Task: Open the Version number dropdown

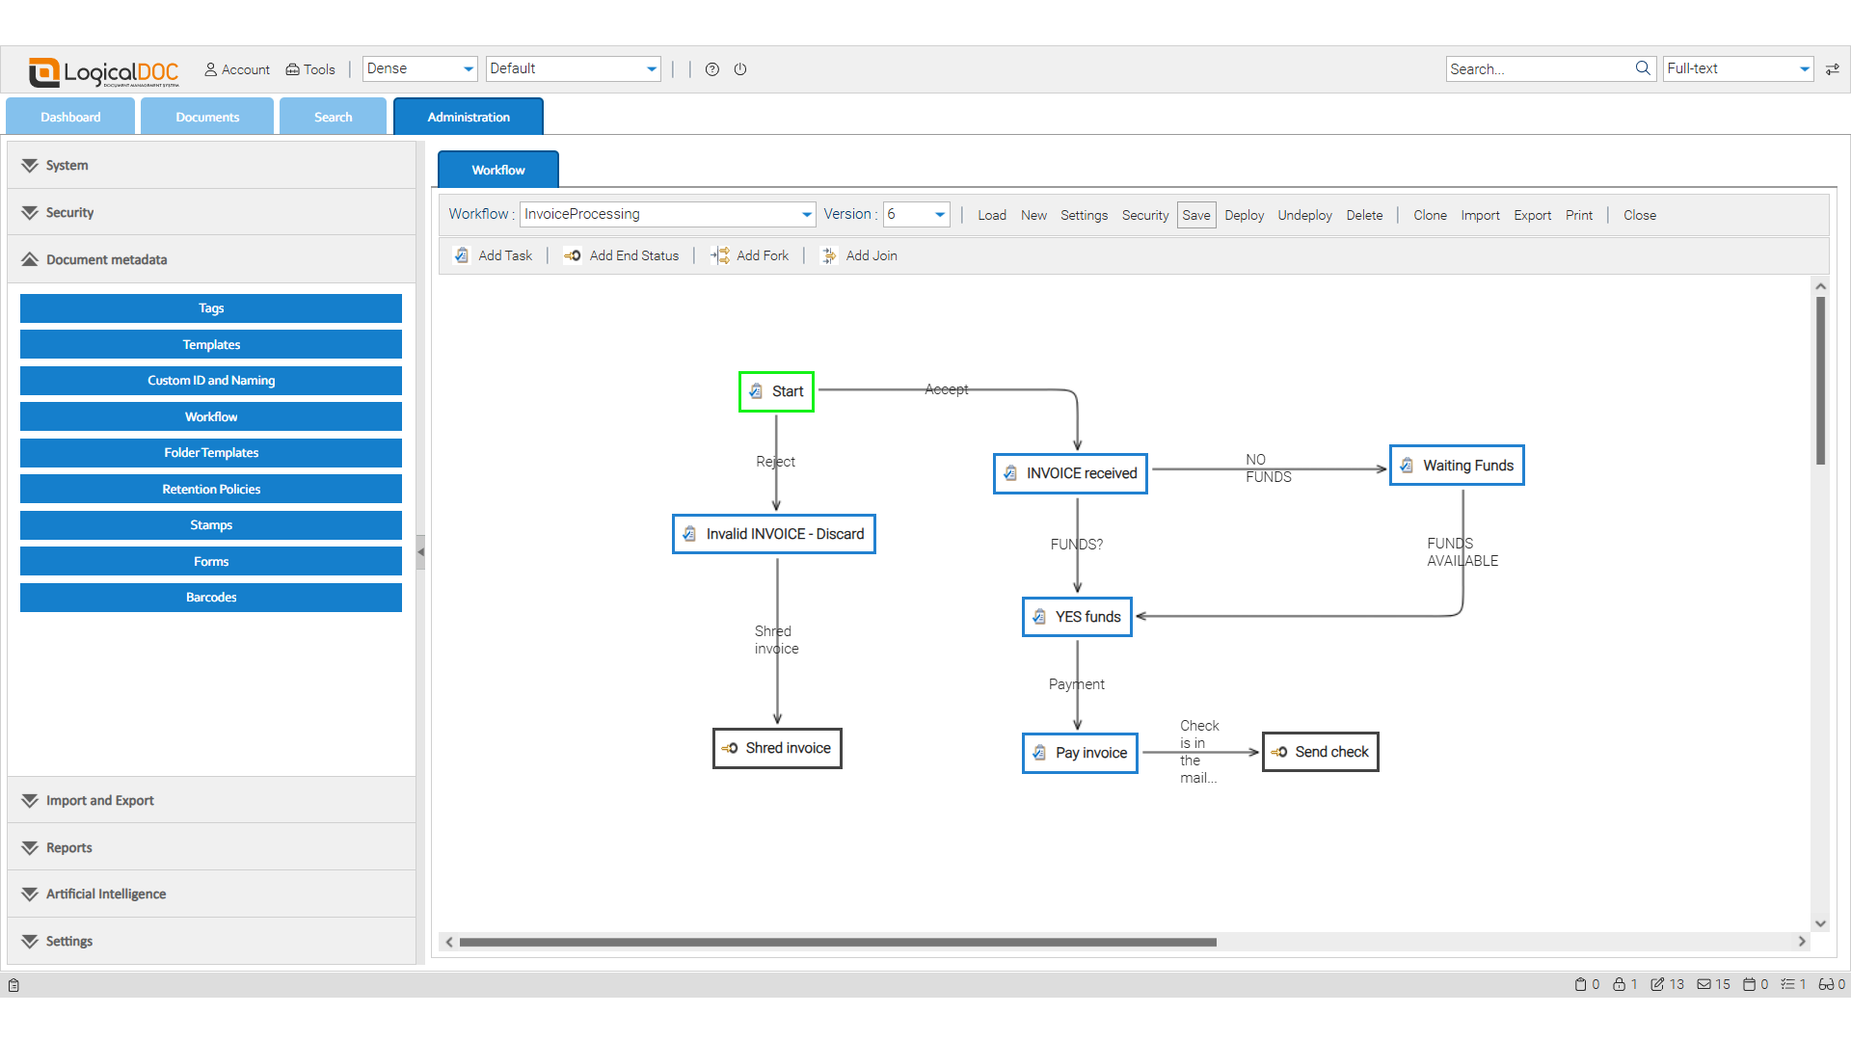Action: click(x=939, y=214)
